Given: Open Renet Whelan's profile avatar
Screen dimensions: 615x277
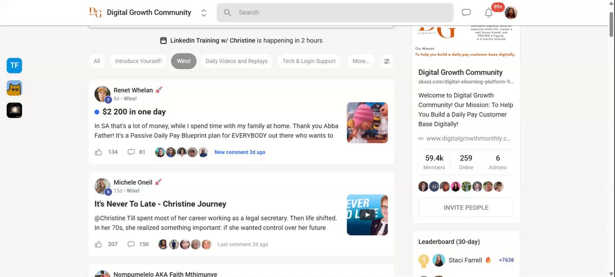Looking at the screenshot, I should [102, 94].
